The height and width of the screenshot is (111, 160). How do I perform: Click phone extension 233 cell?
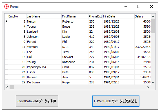click(95, 26)
